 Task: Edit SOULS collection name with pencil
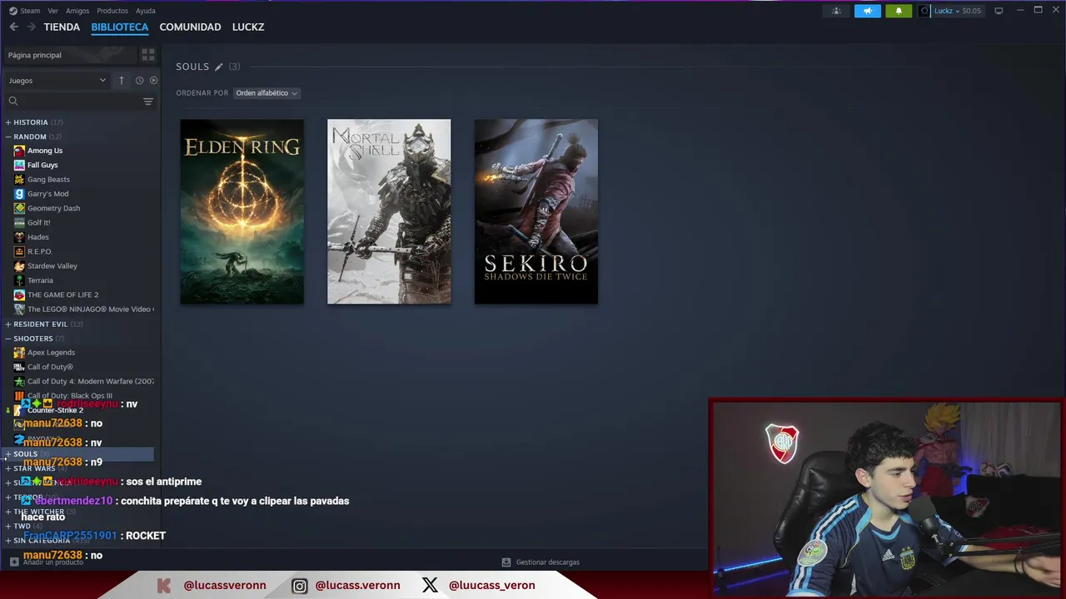click(219, 67)
